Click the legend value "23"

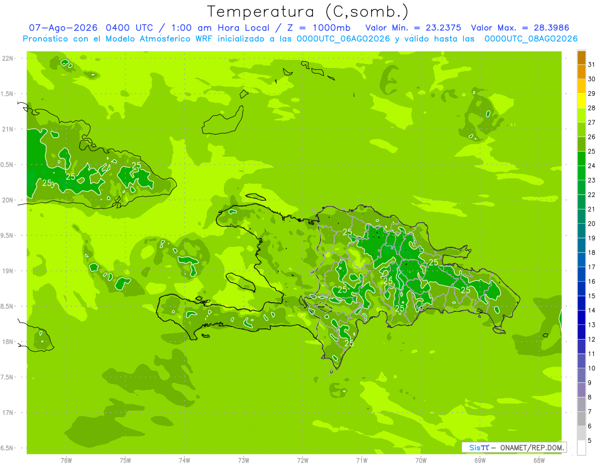click(591, 180)
